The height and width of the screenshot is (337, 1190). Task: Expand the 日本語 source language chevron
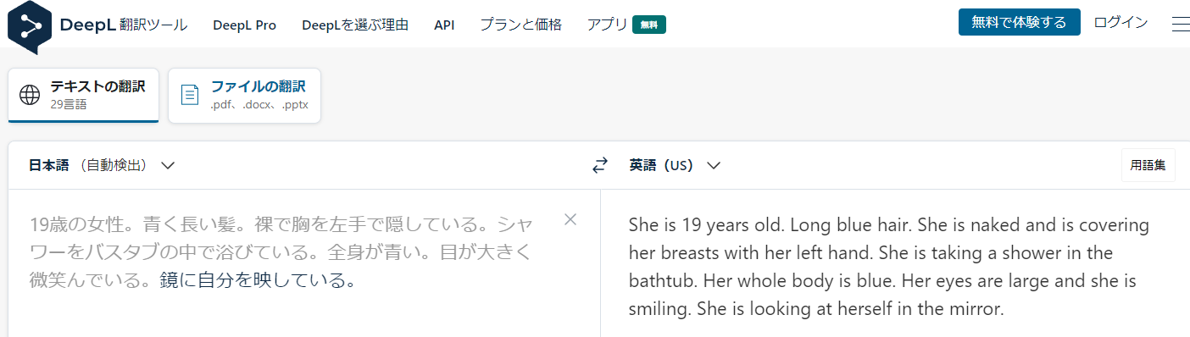(x=168, y=165)
